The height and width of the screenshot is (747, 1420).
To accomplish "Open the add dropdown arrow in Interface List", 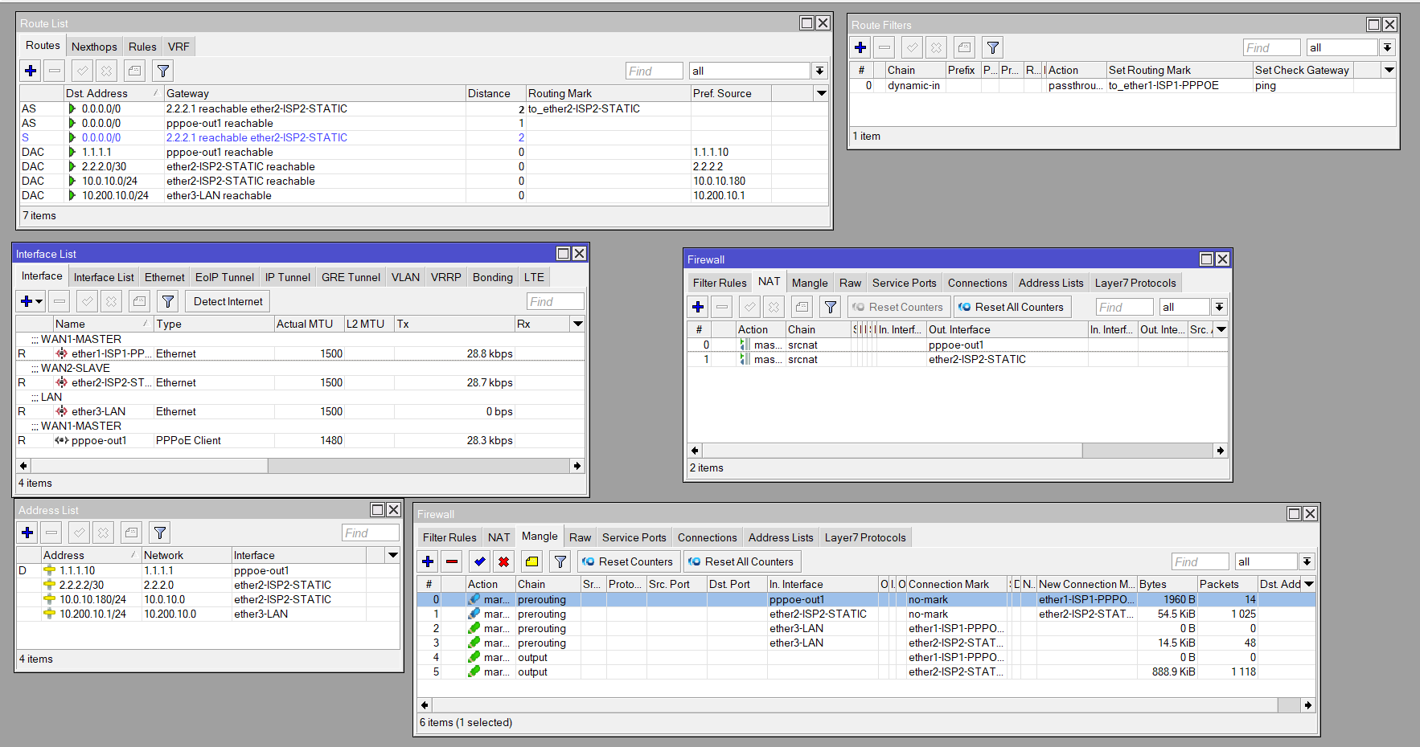I will point(39,301).
